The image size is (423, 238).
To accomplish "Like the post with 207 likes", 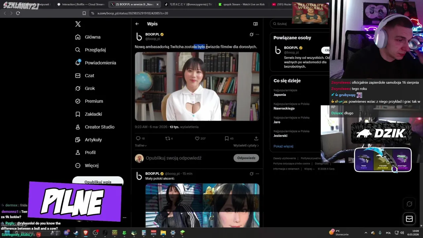I will (197, 139).
